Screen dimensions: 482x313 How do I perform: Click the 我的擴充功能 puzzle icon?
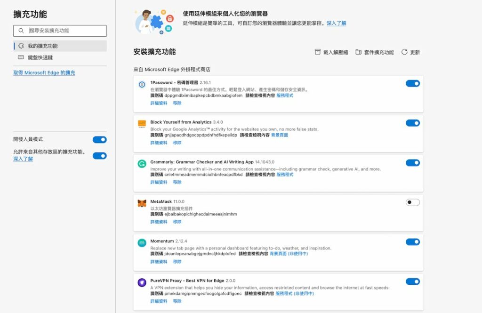click(21, 46)
